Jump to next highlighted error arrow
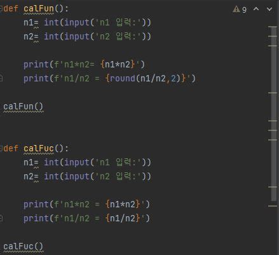The height and width of the screenshot is (255, 279). 269,9
